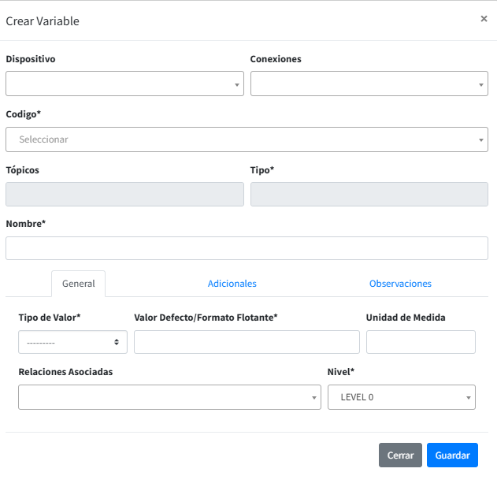
Task: Click the up-down arrows on Tipo de Valor
Action: [117, 342]
